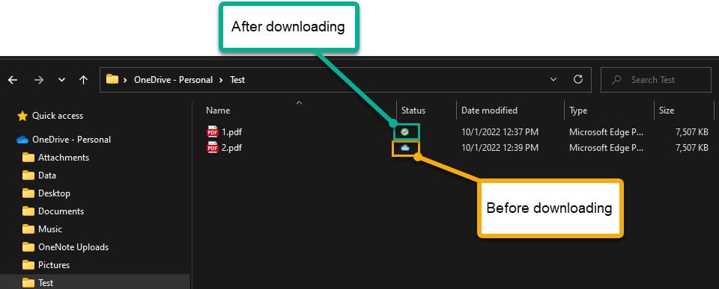
Task: Click cloud status icon of 2.pdf
Action: coord(405,148)
